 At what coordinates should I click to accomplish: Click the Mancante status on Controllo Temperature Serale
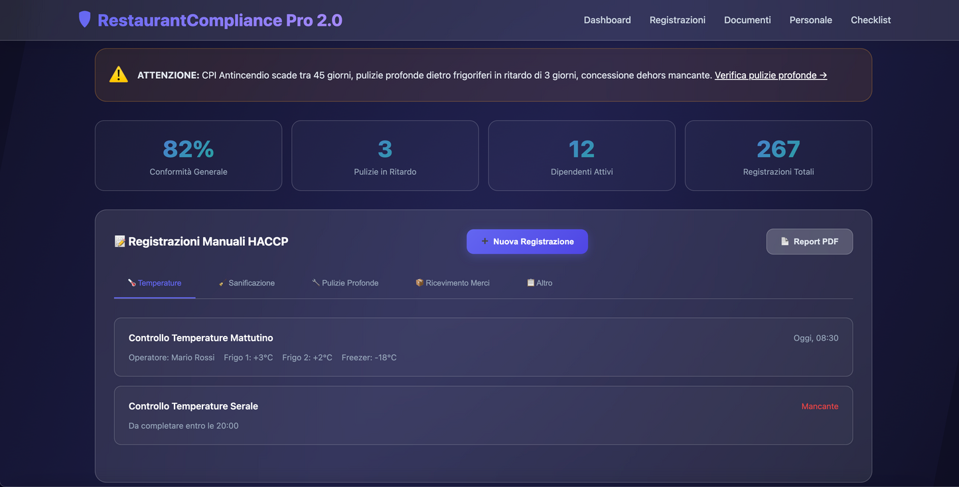pyautogui.click(x=820, y=406)
